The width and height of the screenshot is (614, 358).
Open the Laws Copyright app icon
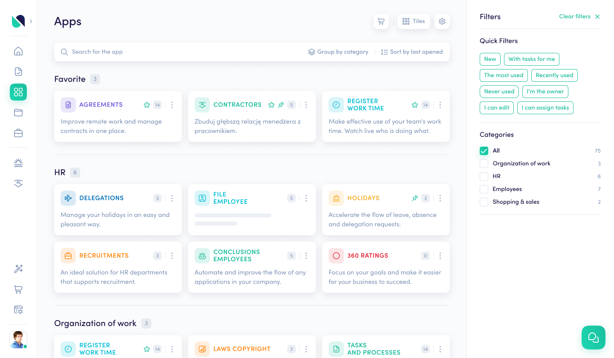coord(202,349)
